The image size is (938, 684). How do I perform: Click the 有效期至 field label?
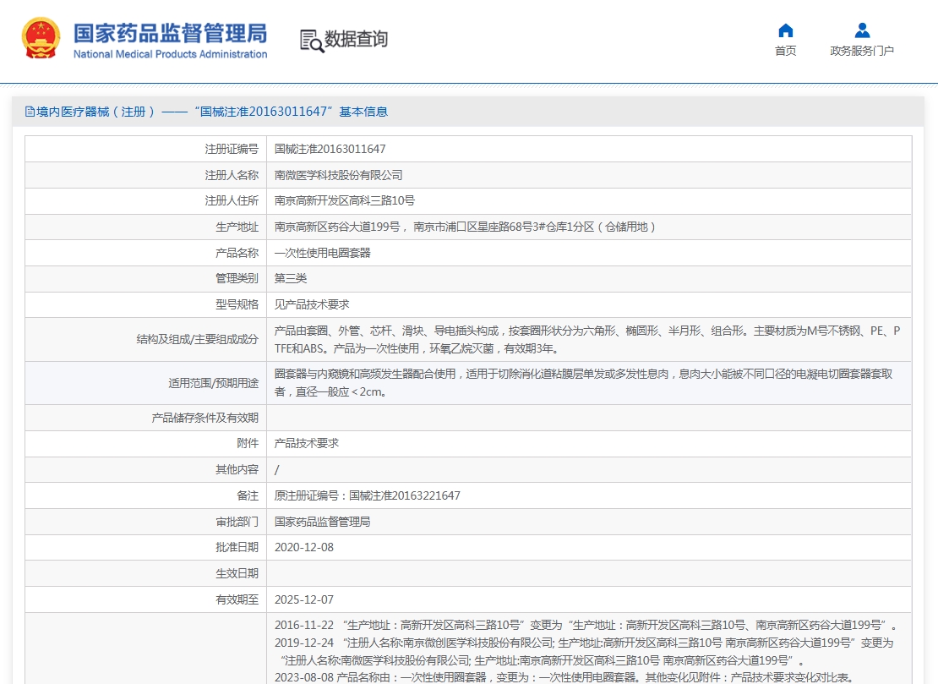237,599
